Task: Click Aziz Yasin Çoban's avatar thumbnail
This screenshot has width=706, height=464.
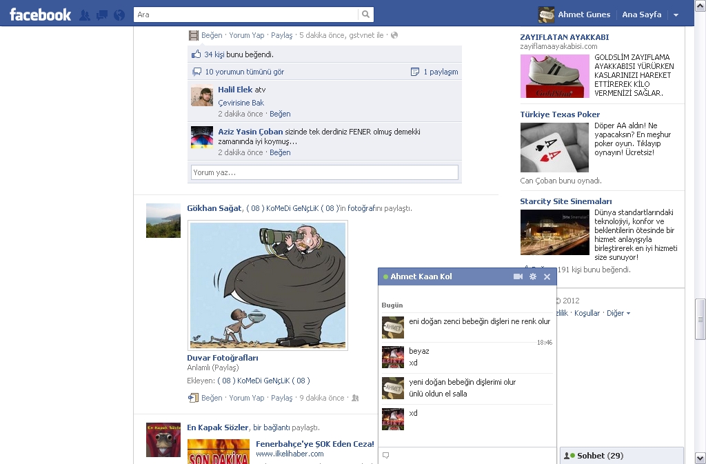Action: (202, 137)
